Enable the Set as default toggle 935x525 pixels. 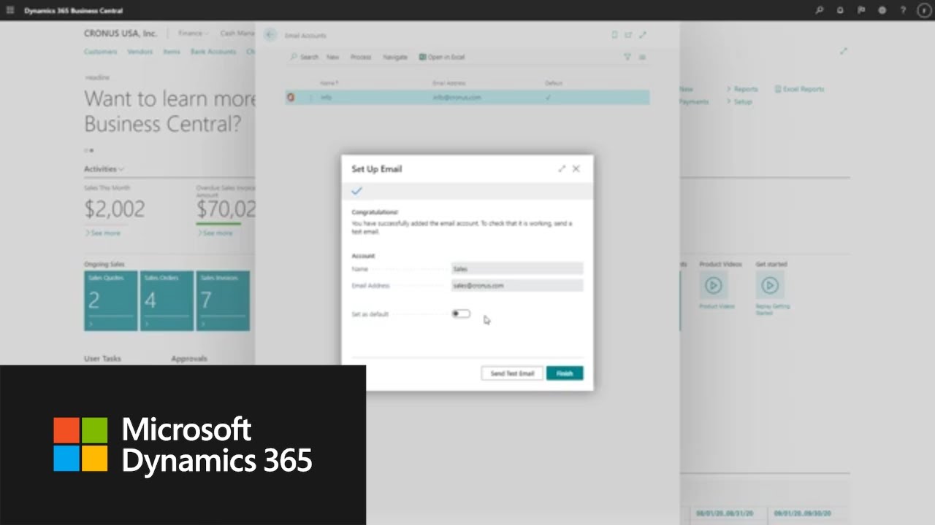coord(461,314)
